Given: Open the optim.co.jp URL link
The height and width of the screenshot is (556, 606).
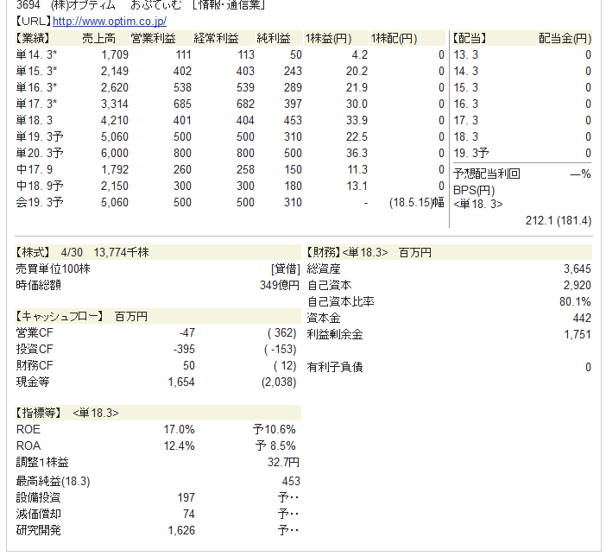Looking at the screenshot, I should tap(110, 21).
